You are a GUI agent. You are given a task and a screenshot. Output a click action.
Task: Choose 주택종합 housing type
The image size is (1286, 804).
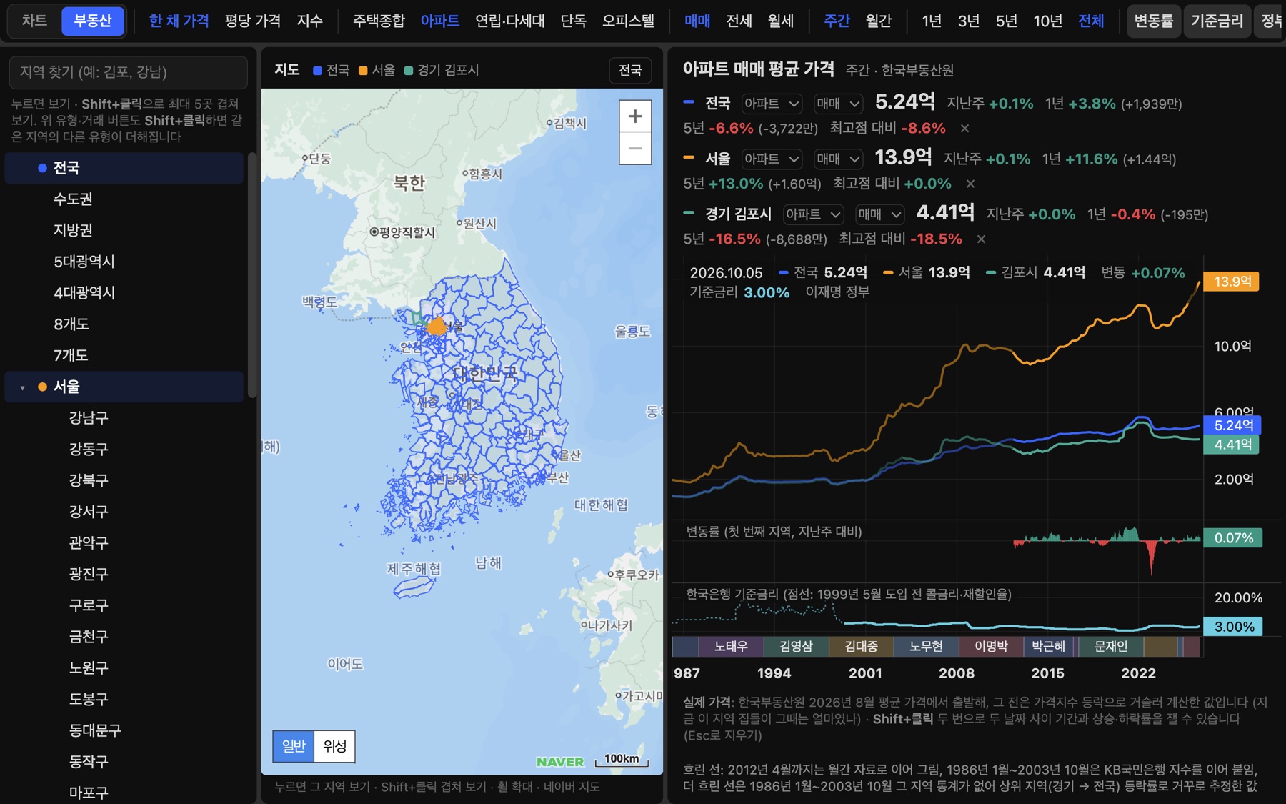(x=379, y=21)
